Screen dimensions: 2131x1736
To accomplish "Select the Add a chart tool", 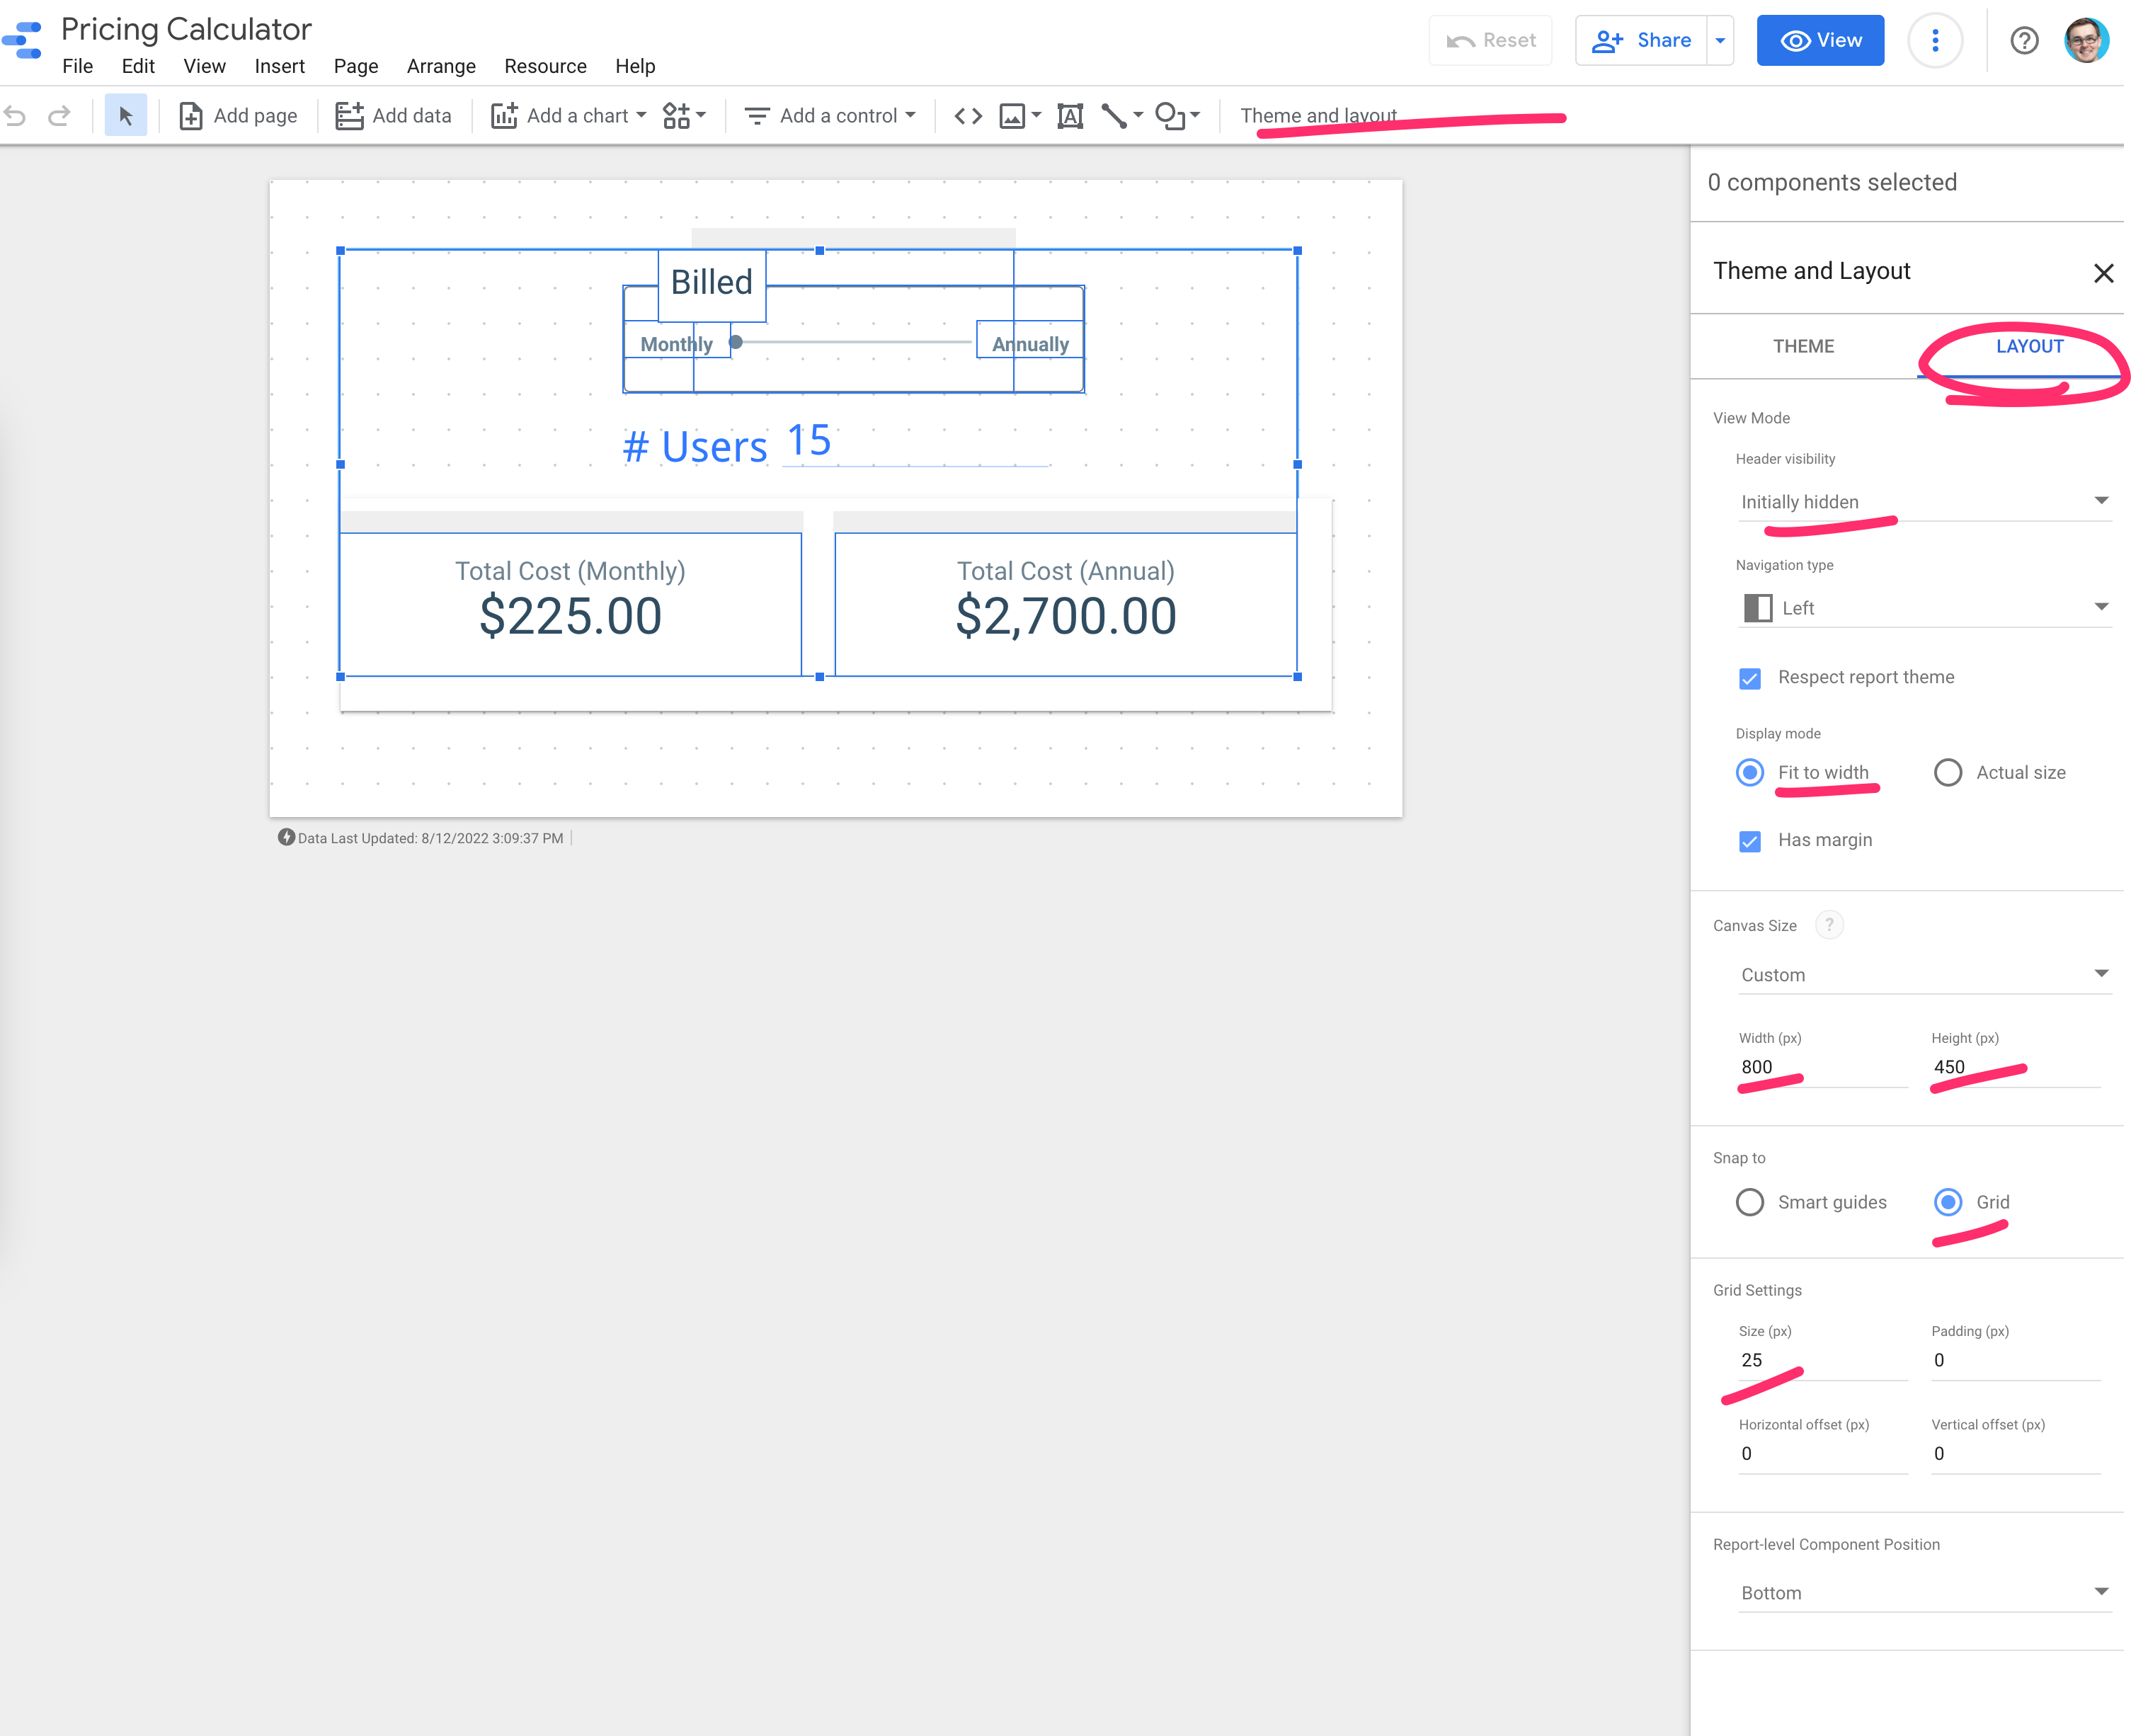I will click(572, 115).
